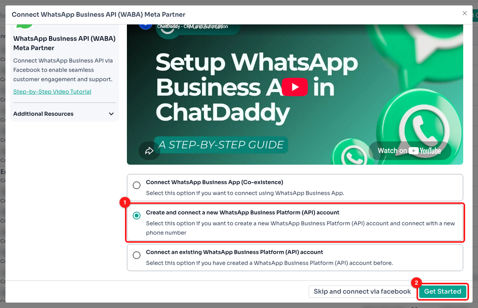Click ChatDaddy - CRM and Automation video title
Screen dimensions: 478x308
point(193,26)
